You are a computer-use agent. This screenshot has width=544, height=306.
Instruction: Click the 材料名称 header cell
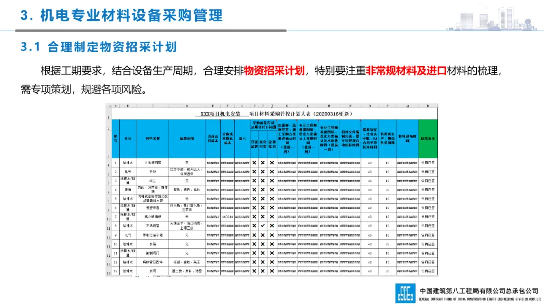click(153, 138)
